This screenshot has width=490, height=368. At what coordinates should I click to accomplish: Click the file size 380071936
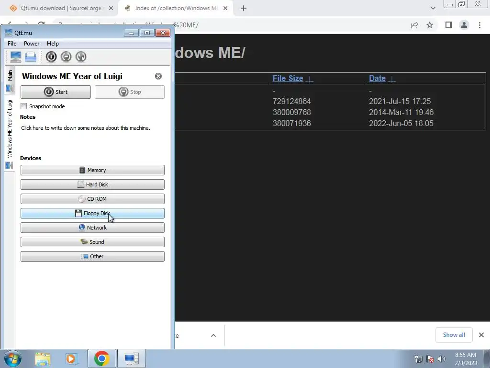point(291,123)
